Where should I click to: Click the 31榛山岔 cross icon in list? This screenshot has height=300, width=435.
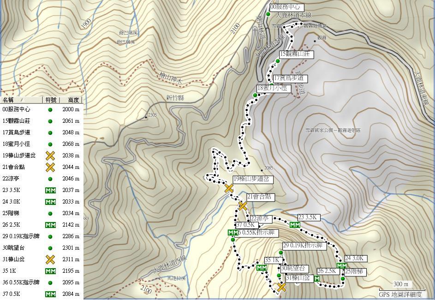click(50, 259)
